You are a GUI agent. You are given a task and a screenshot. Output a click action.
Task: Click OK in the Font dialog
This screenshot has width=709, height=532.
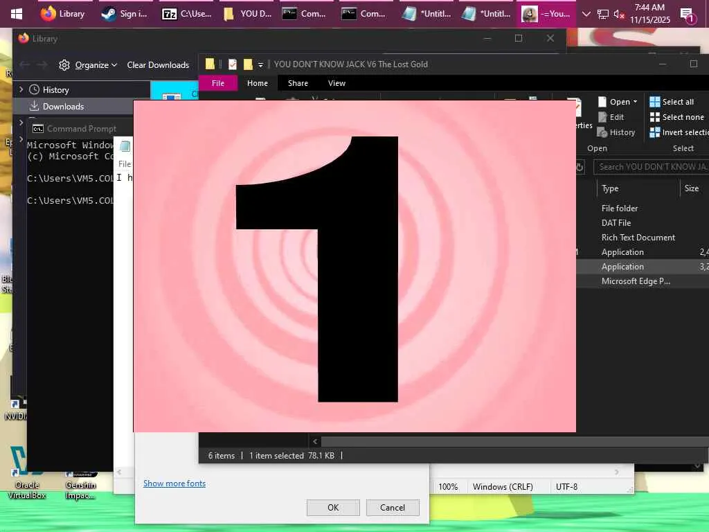pos(333,508)
